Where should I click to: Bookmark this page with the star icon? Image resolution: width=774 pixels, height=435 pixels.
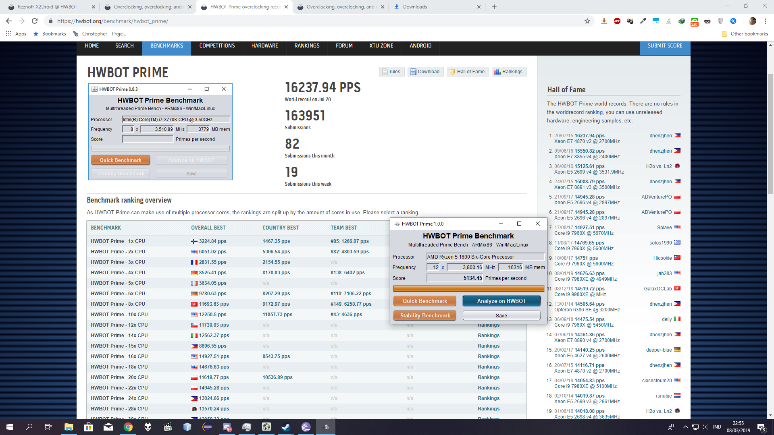click(x=587, y=21)
